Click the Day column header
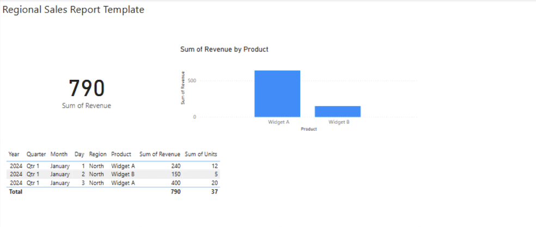This screenshot has width=536, height=227. coord(80,155)
